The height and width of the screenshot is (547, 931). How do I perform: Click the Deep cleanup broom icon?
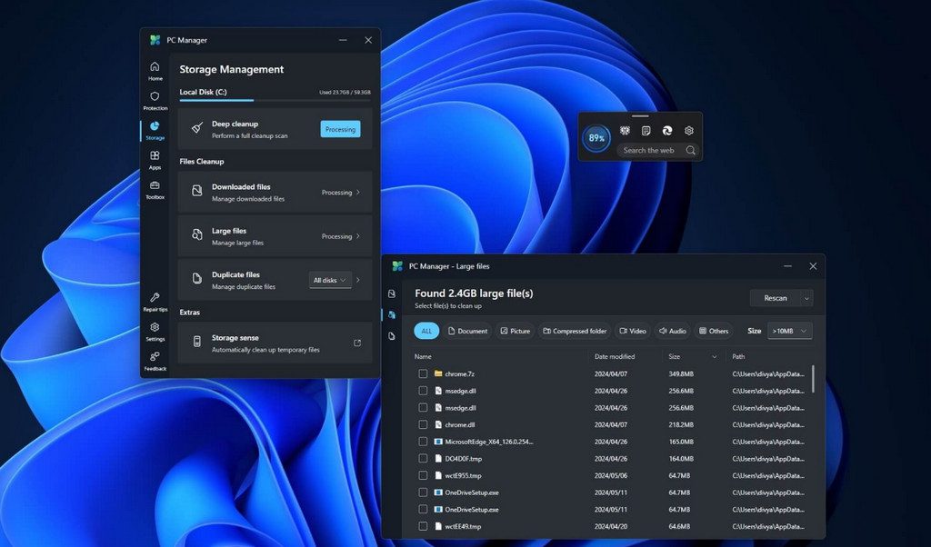point(197,128)
